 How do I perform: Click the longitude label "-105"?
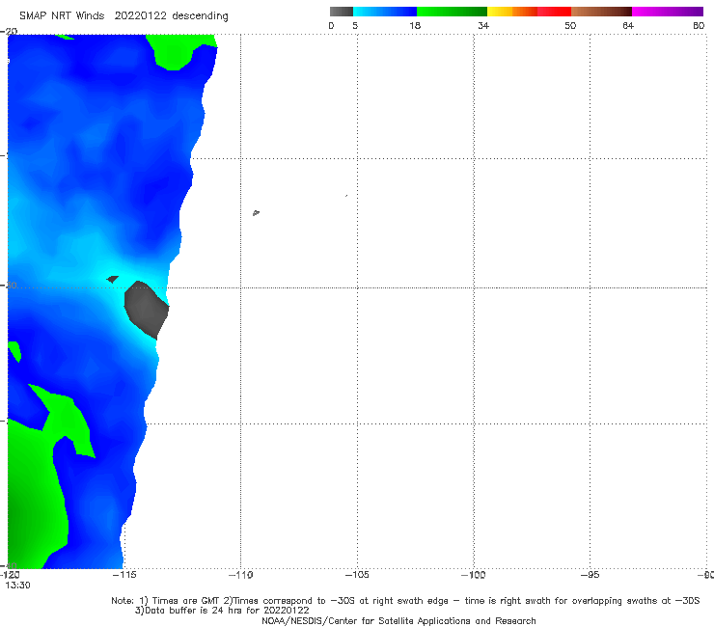(357, 575)
